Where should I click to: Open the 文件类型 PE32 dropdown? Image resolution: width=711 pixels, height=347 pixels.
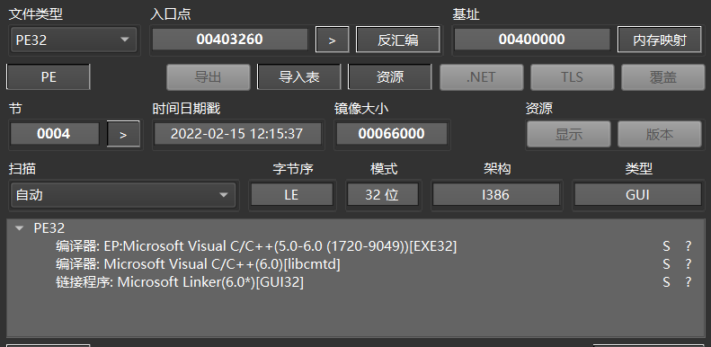click(74, 40)
